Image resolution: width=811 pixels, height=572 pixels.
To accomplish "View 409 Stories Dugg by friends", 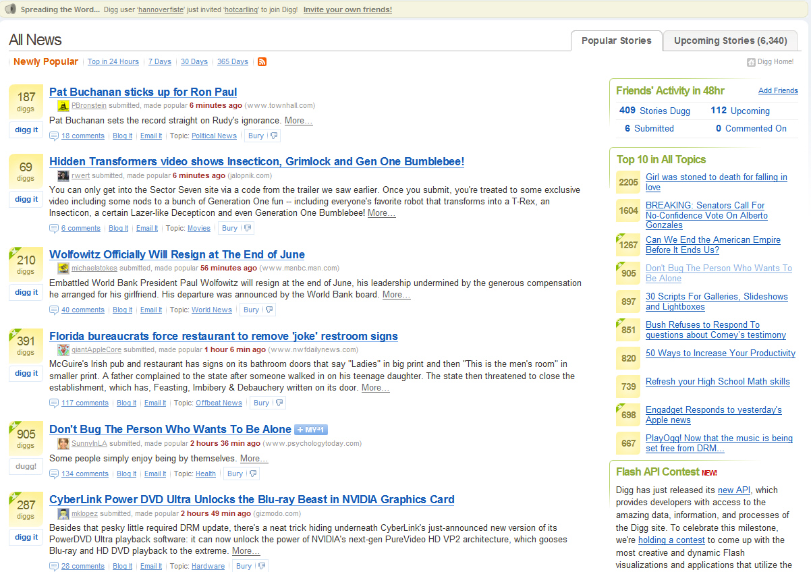I will pyautogui.click(x=654, y=111).
